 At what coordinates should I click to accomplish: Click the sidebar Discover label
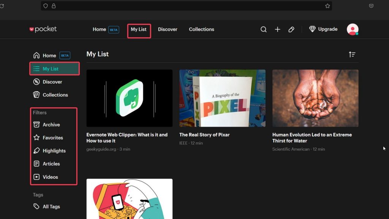[x=52, y=82]
